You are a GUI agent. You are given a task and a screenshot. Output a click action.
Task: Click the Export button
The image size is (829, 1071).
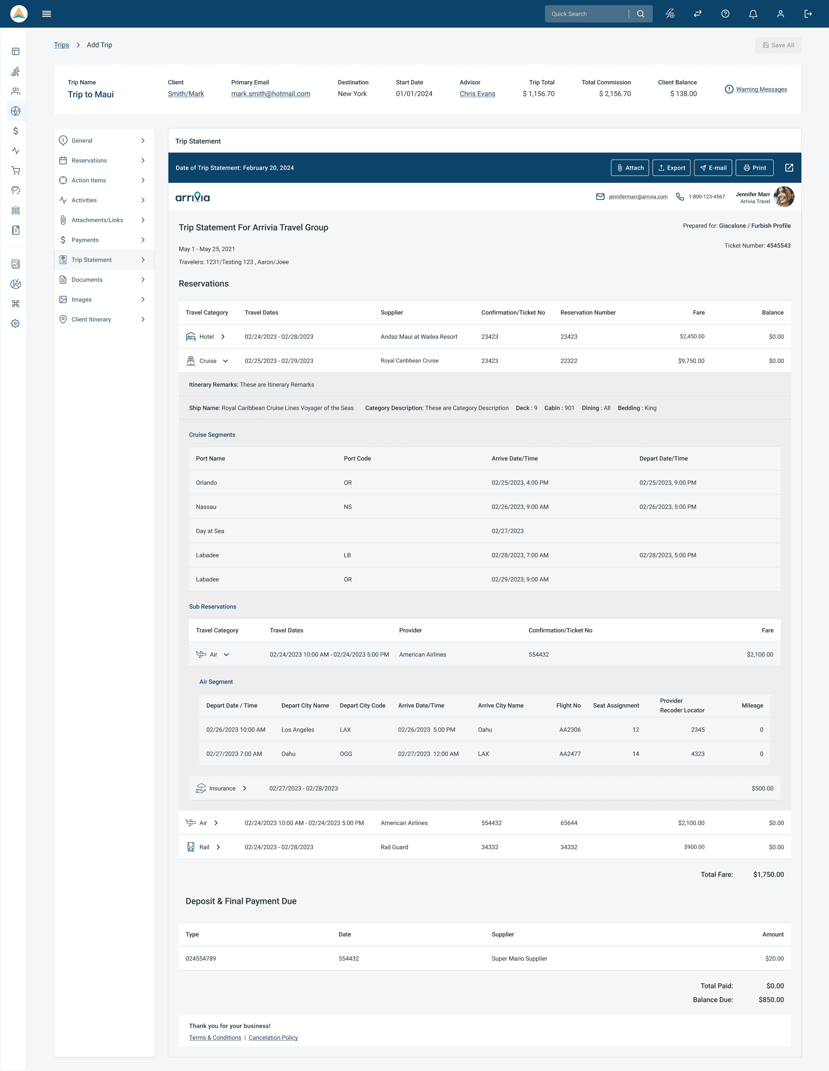[671, 168]
